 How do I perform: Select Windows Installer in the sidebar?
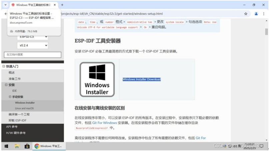point(25,103)
